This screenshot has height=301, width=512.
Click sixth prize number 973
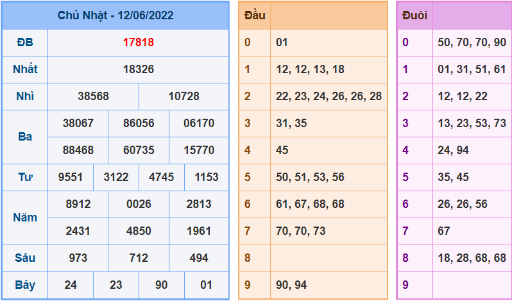pyautogui.click(x=78, y=258)
